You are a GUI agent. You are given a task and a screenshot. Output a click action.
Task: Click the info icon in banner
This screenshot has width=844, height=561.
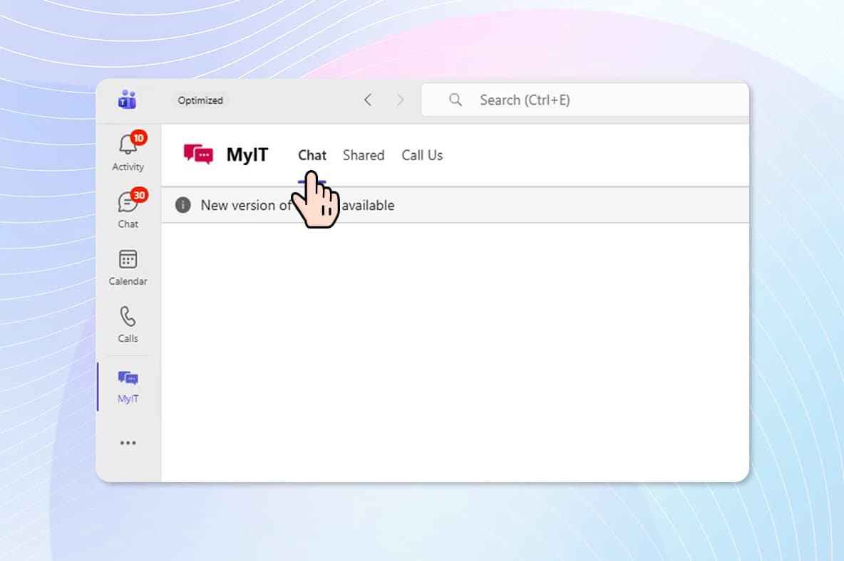pos(183,205)
